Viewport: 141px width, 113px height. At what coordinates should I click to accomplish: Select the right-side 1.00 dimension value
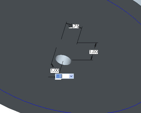(94, 52)
